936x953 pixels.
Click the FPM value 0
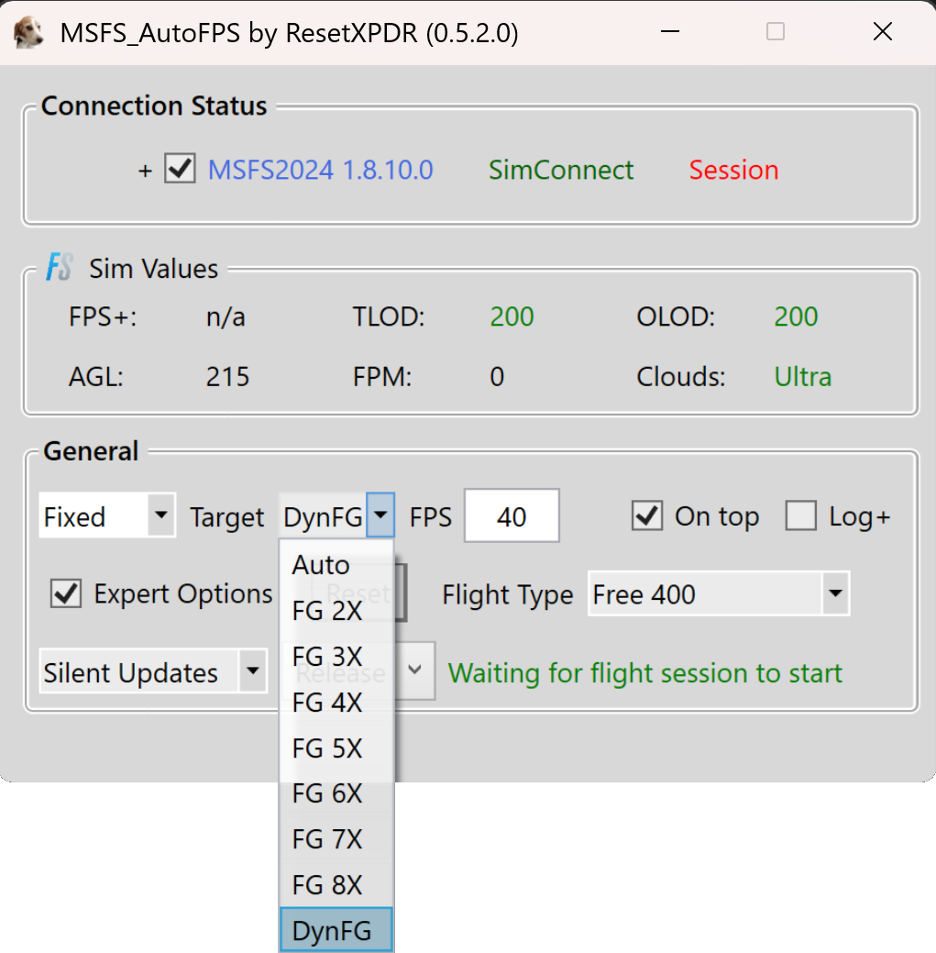[x=497, y=376]
